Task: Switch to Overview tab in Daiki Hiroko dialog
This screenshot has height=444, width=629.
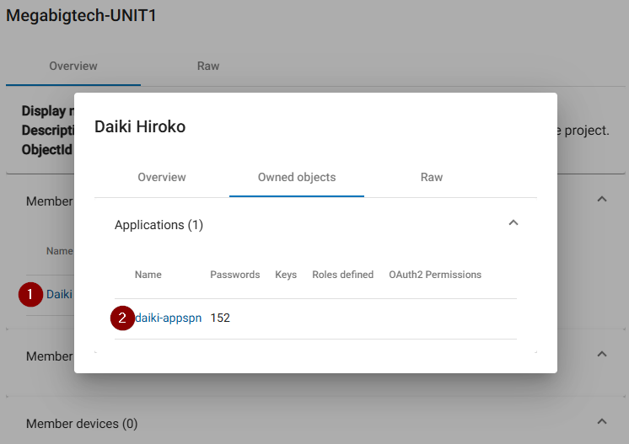Action: (x=162, y=177)
